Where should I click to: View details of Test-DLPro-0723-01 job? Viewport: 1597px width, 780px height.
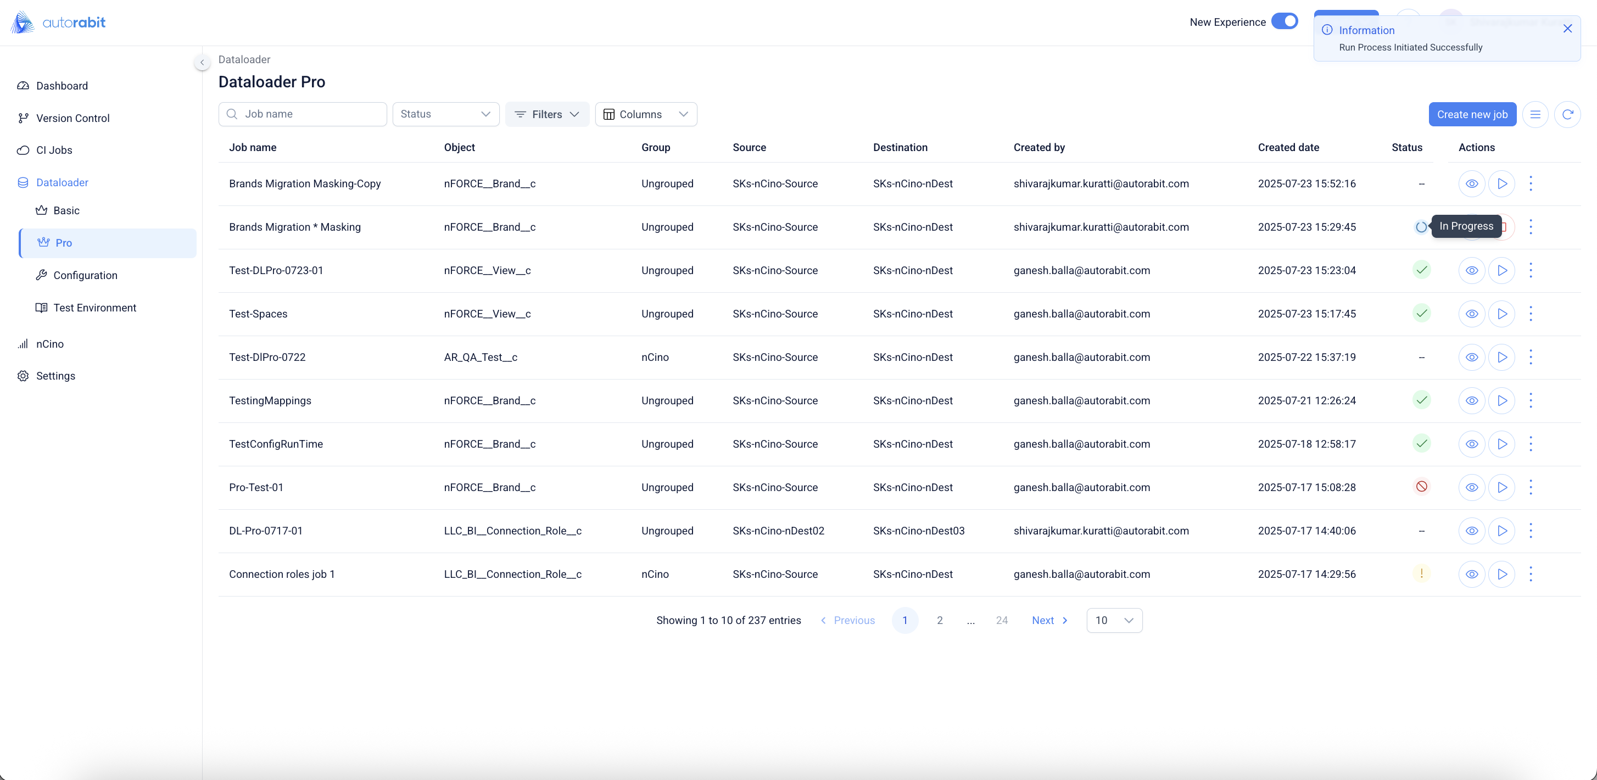pos(1471,270)
